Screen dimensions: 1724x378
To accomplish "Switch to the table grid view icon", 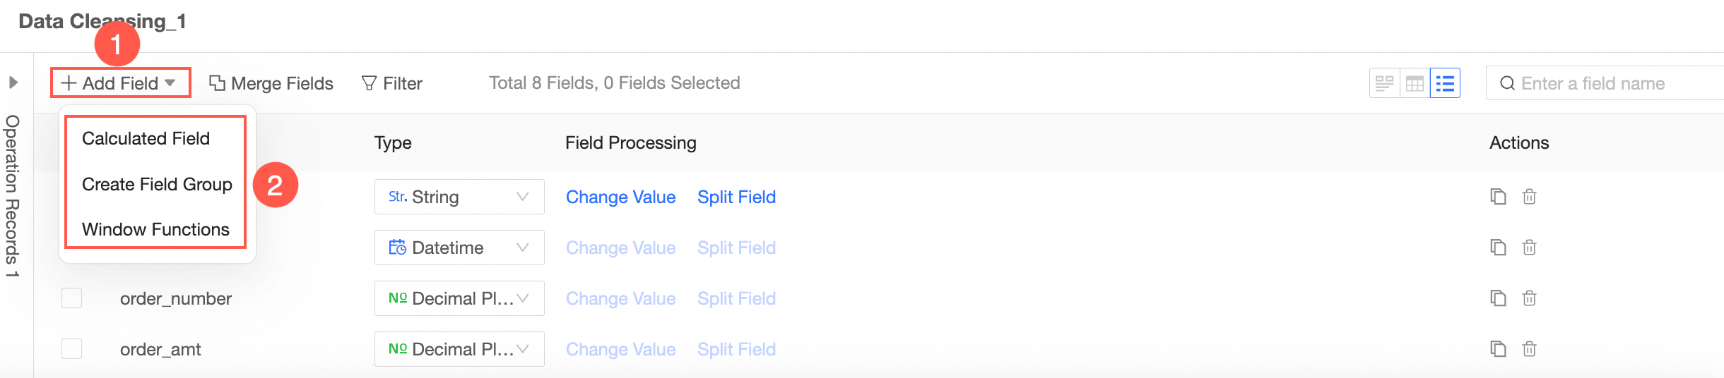I will coord(1415,83).
